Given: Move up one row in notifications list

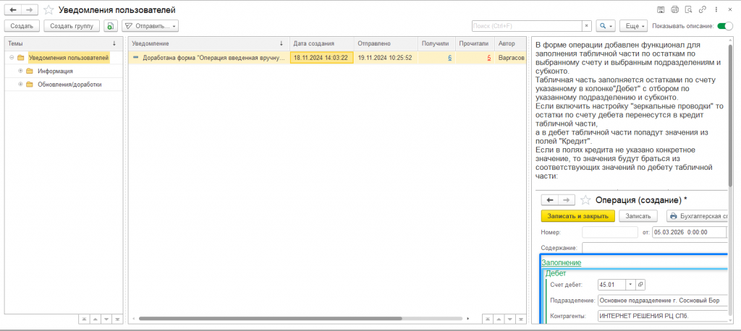Looking at the screenshot, I should click(499, 319).
